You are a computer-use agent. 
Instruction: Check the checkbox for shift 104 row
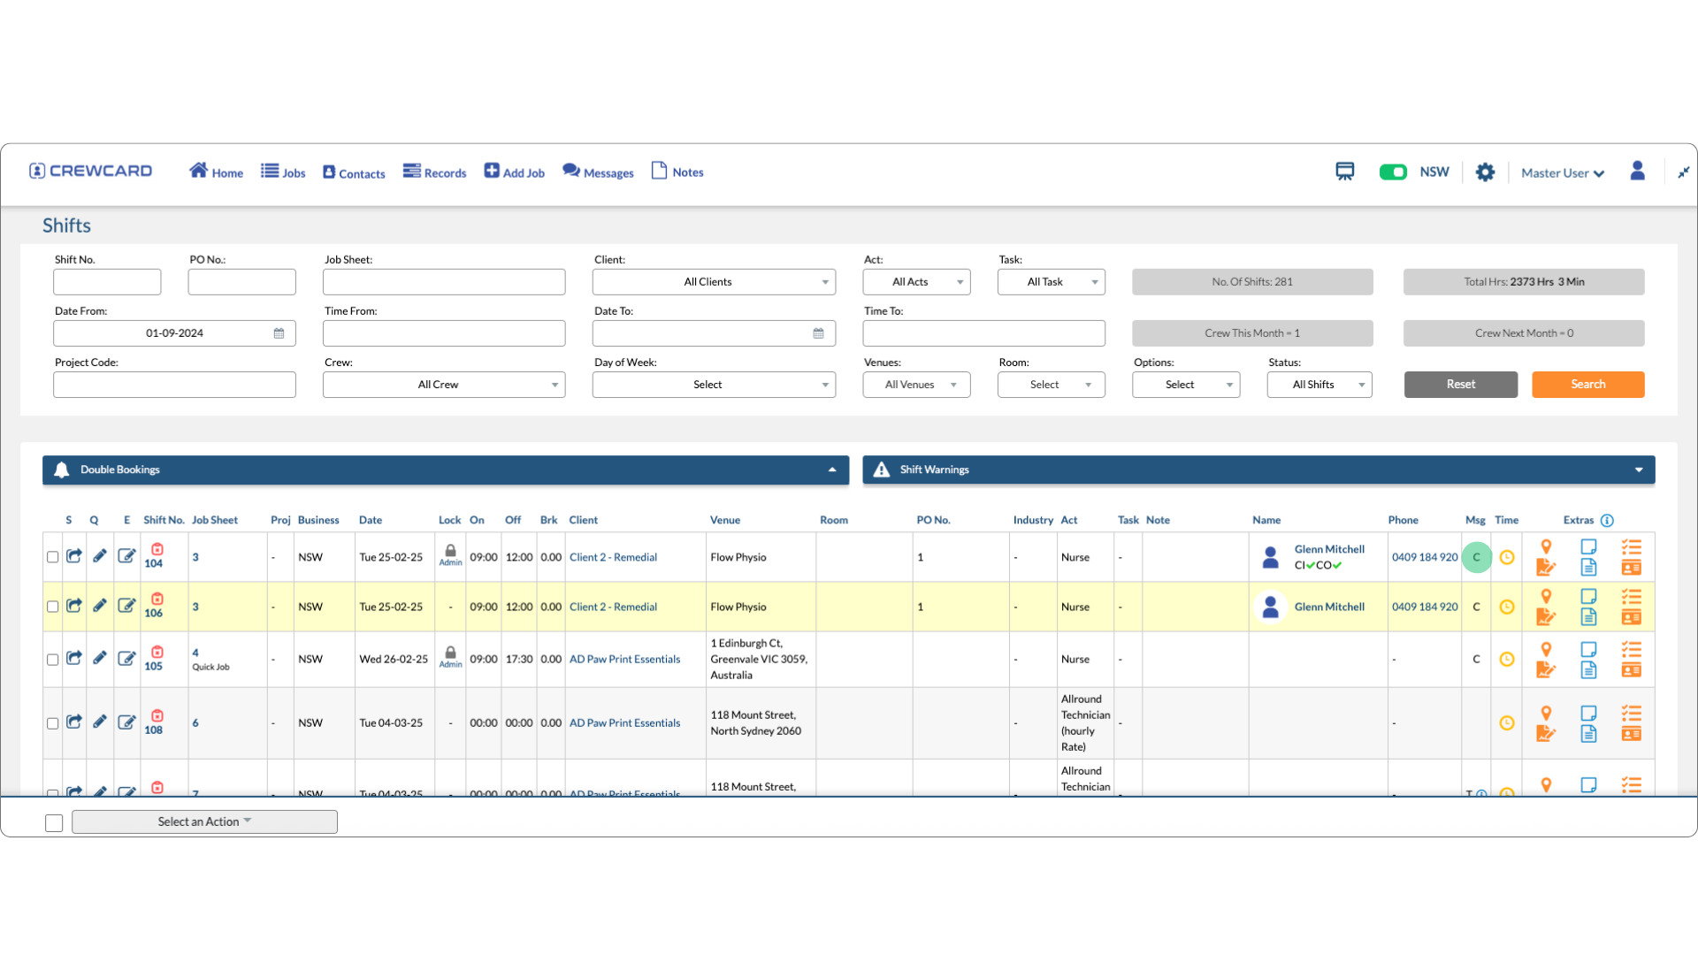pyautogui.click(x=53, y=557)
